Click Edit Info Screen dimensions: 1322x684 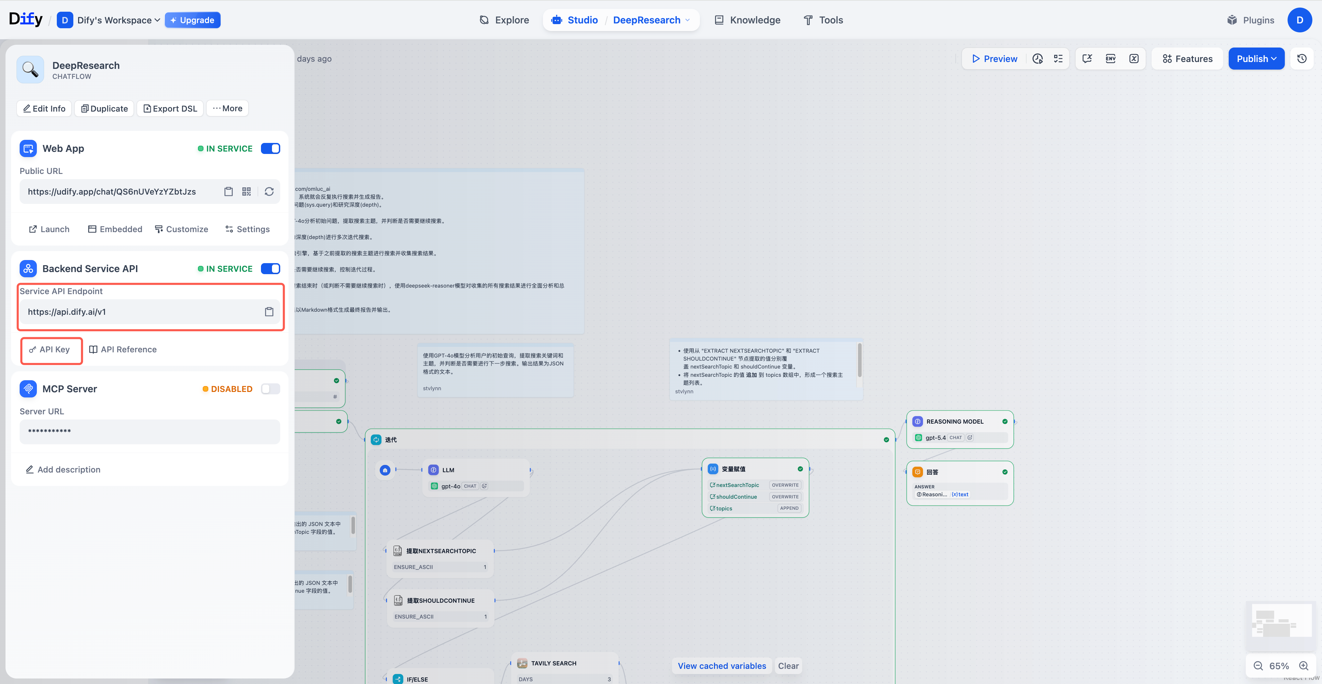coord(44,108)
